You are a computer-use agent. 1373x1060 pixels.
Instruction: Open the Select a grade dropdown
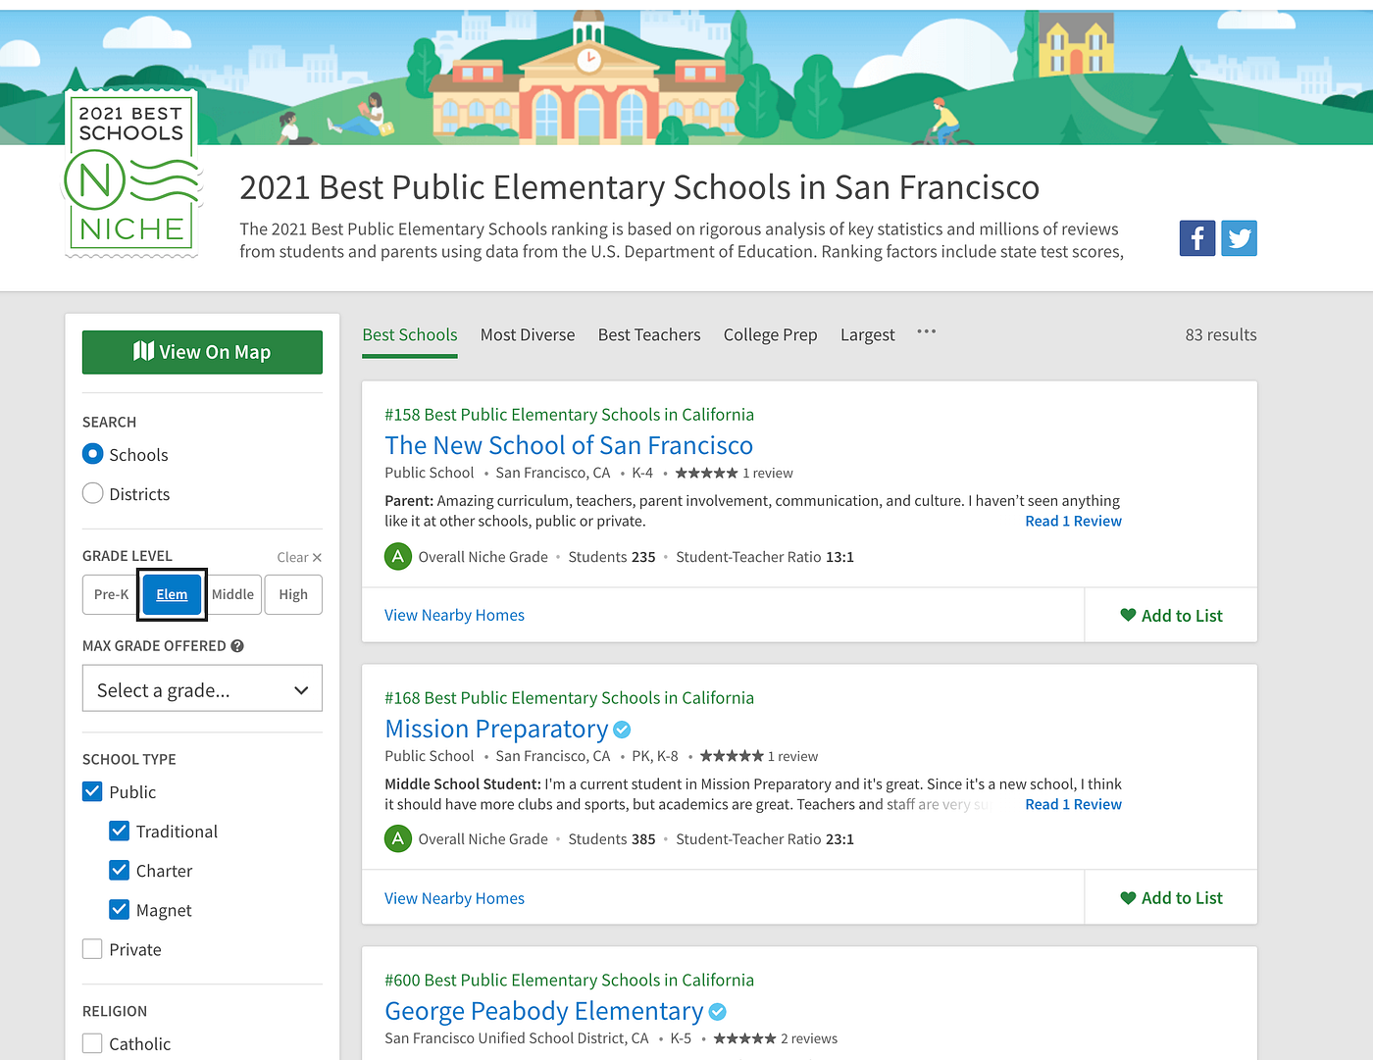click(202, 689)
